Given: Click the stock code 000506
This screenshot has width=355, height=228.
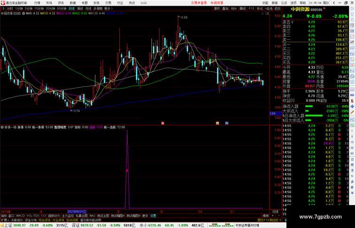Looking at the screenshot, I should pyautogui.click(x=316, y=9).
